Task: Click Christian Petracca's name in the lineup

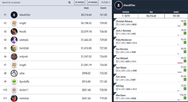Action: [124, 22]
